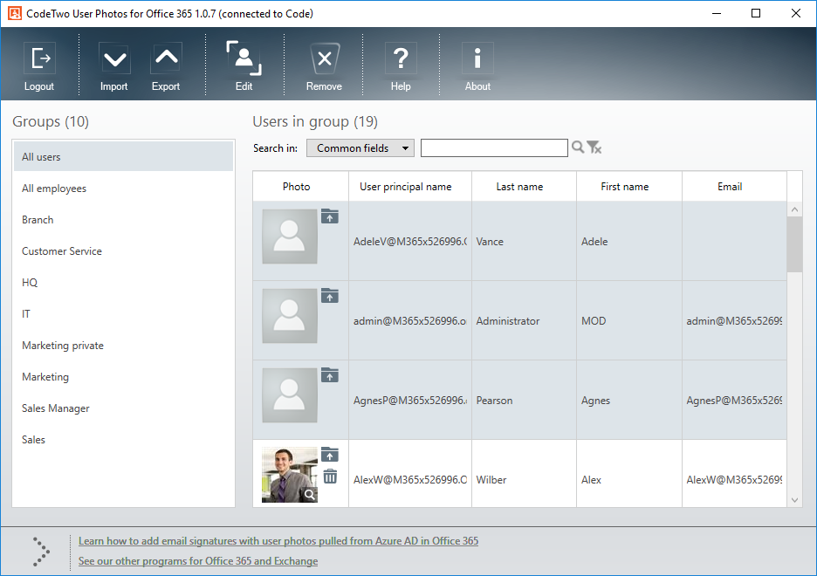
Task: Select the All users group
Action: pos(123,157)
